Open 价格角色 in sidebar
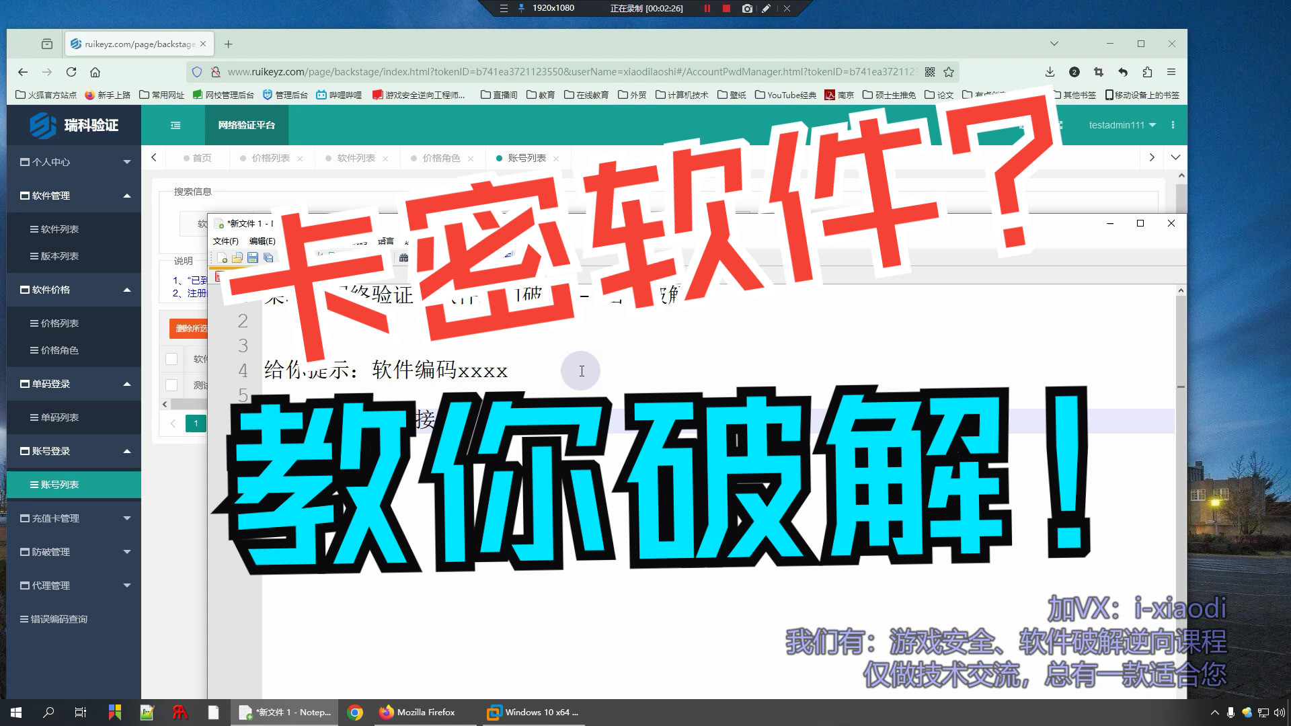The width and height of the screenshot is (1291, 726). (74, 350)
